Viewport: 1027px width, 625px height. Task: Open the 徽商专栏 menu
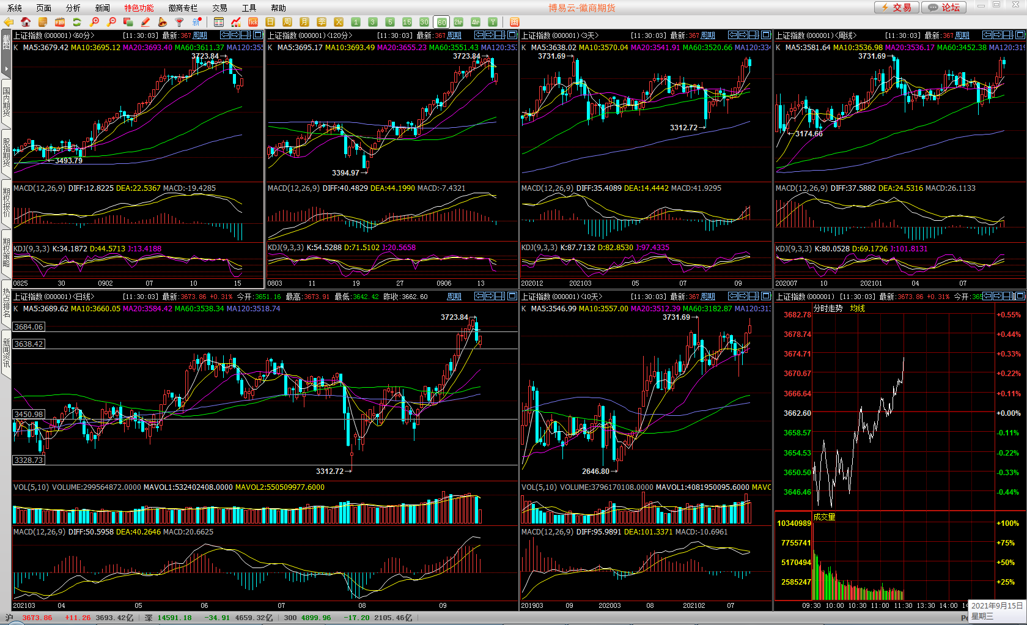point(183,8)
